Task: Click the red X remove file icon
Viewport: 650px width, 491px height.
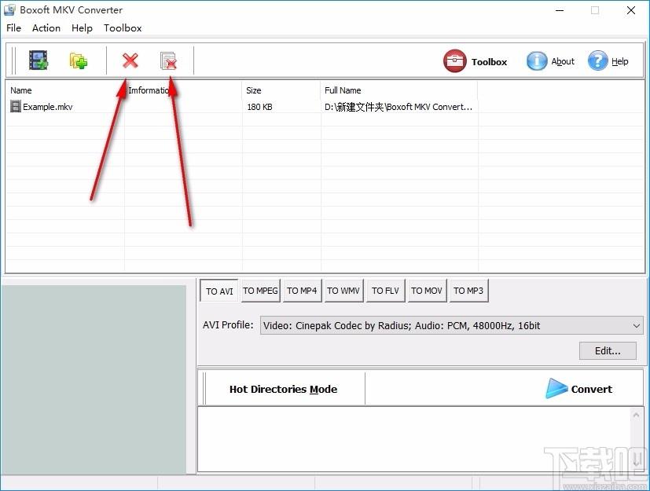Action: (x=130, y=61)
